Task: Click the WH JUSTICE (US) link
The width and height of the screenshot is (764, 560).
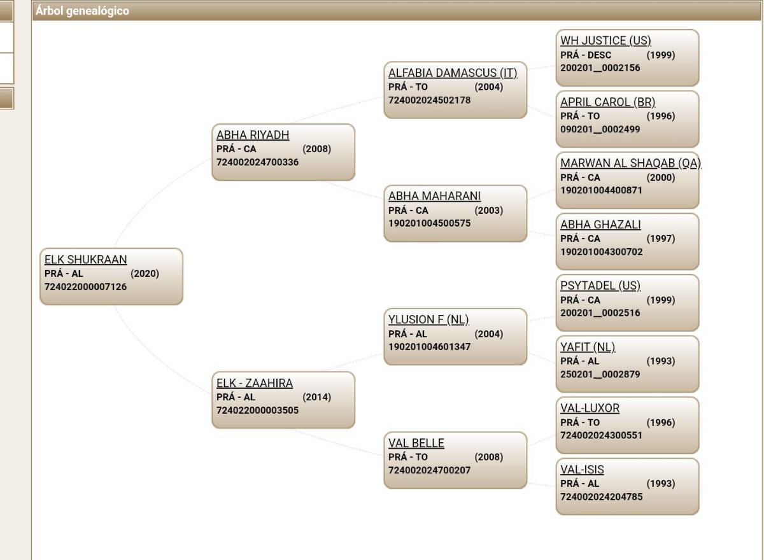Action: point(605,41)
